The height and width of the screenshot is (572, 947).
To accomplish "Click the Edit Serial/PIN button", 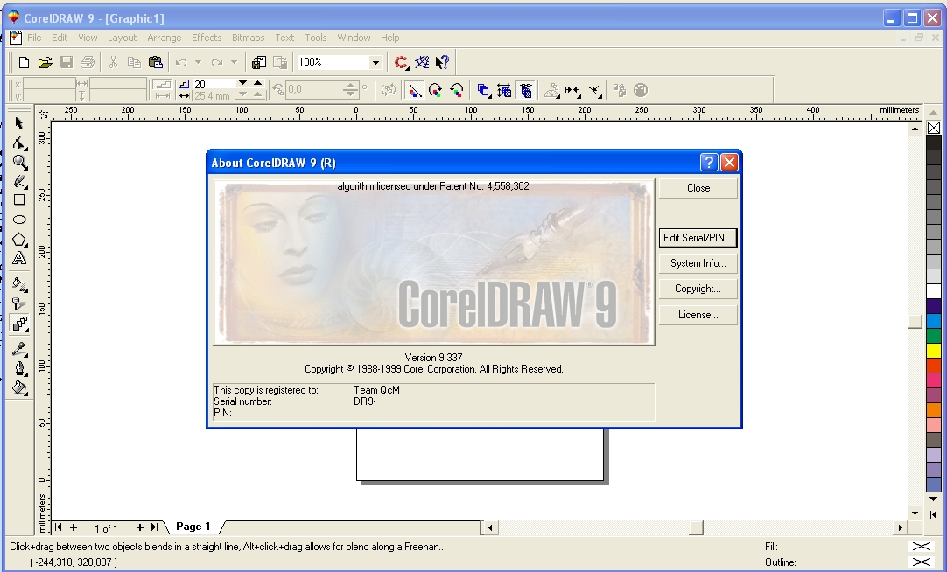I will (698, 238).
